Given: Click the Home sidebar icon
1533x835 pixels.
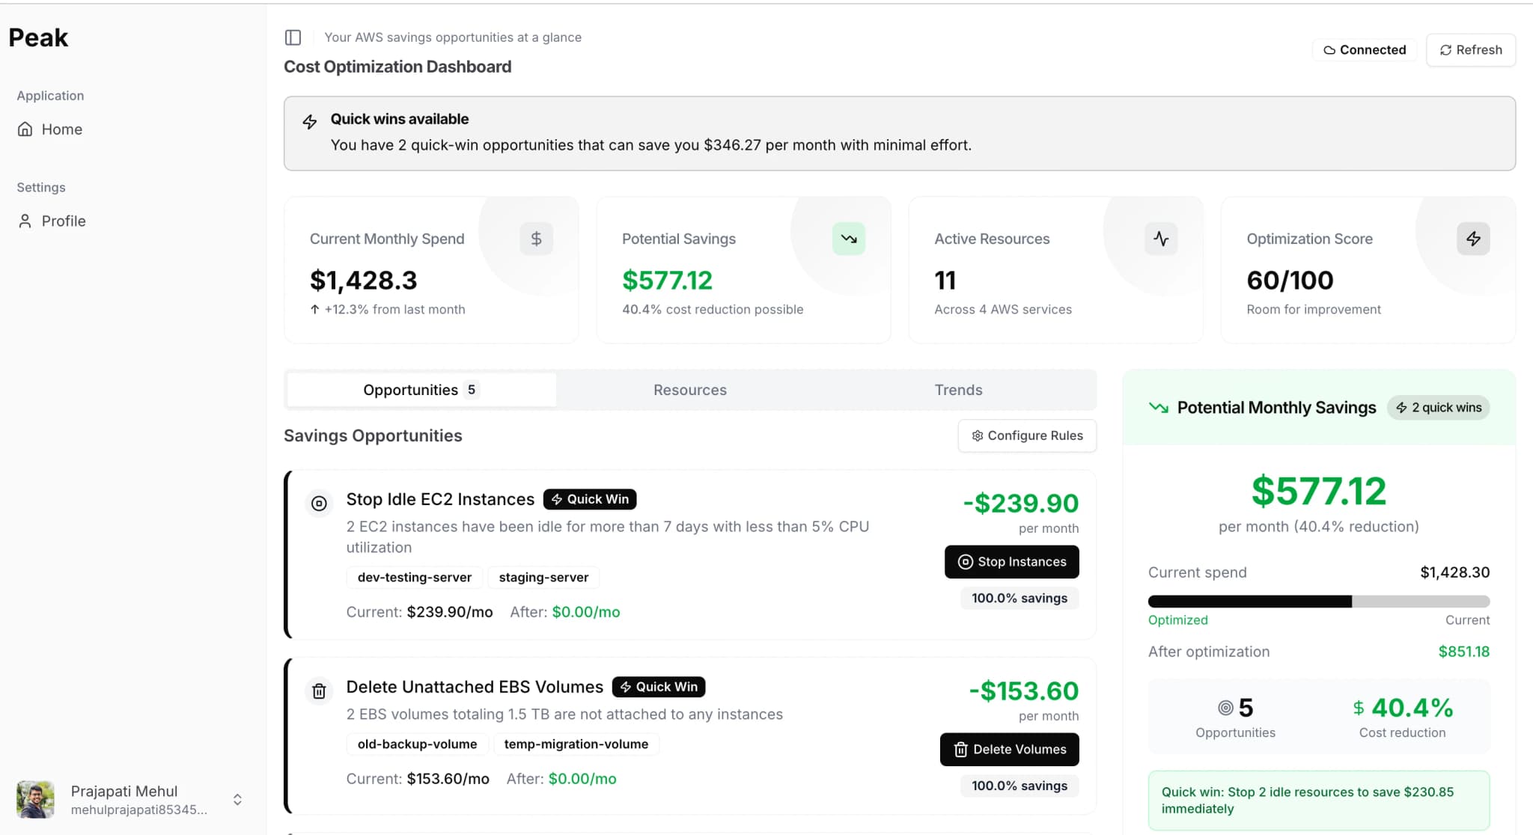Looking at the screenshot, I should coord(25,129).
